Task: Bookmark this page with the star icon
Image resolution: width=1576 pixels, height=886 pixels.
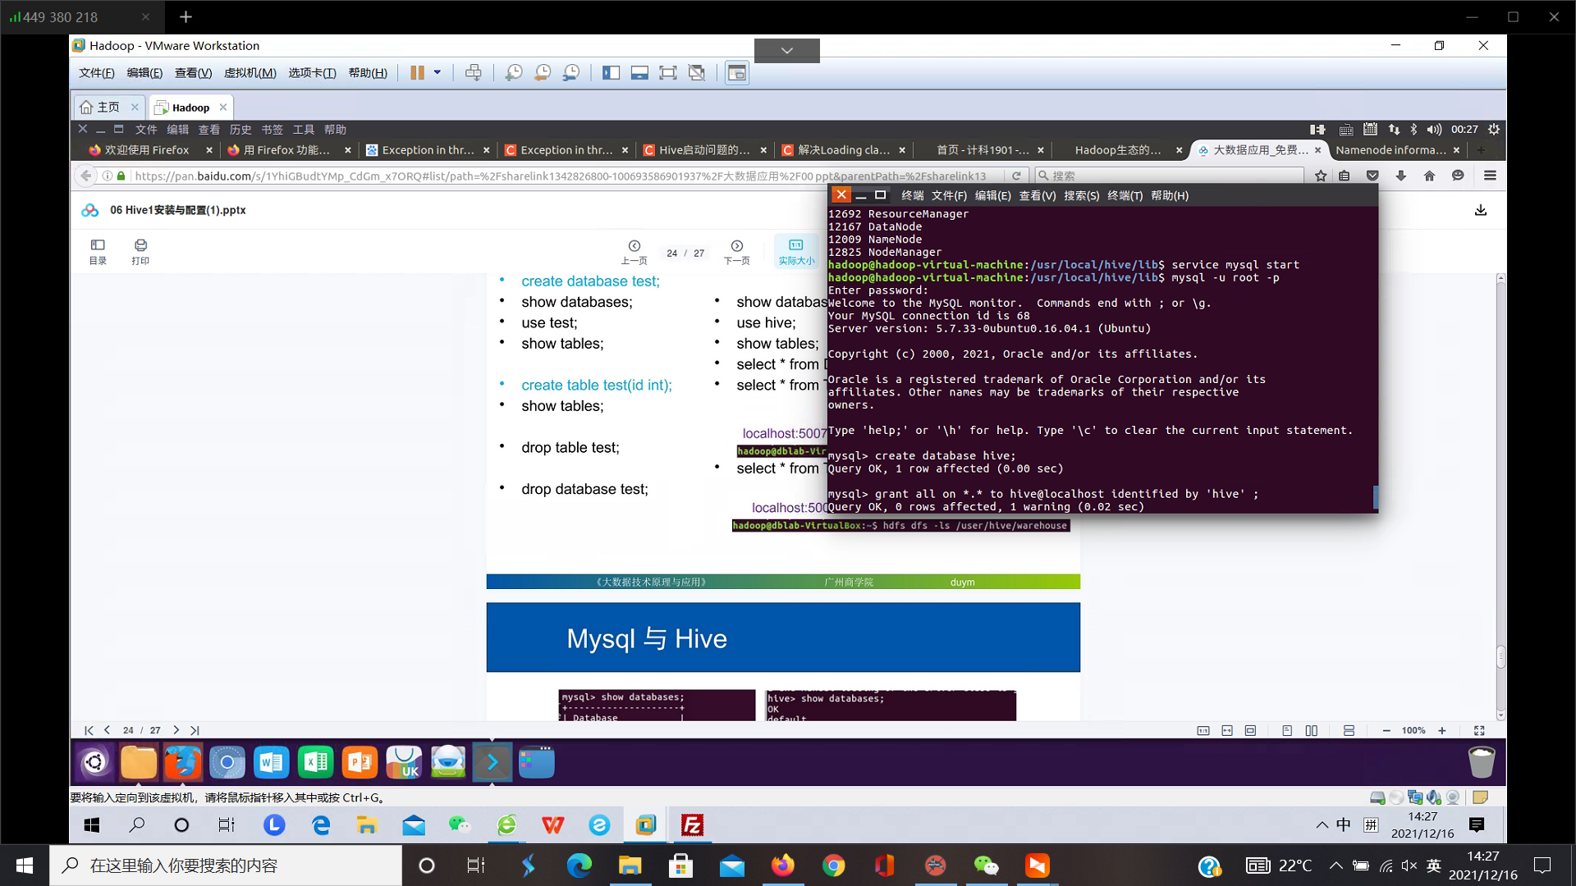Action: [1320, 176]
